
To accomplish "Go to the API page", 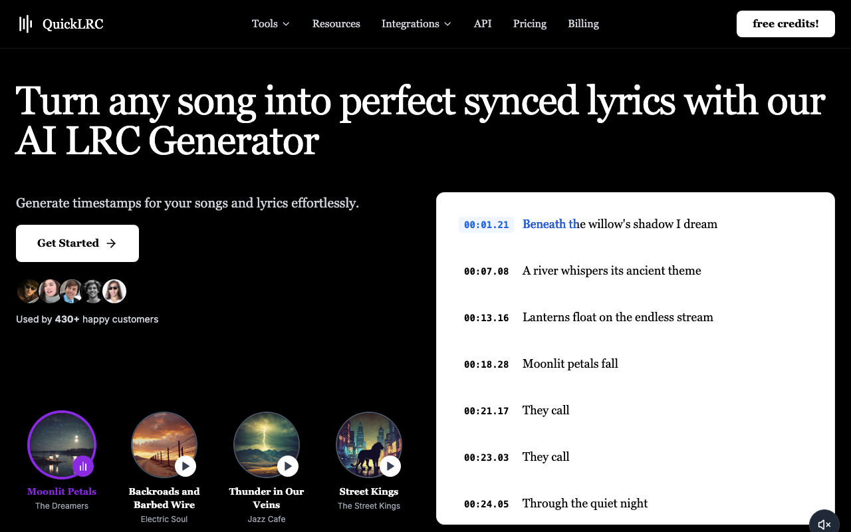I will (483, 24).
